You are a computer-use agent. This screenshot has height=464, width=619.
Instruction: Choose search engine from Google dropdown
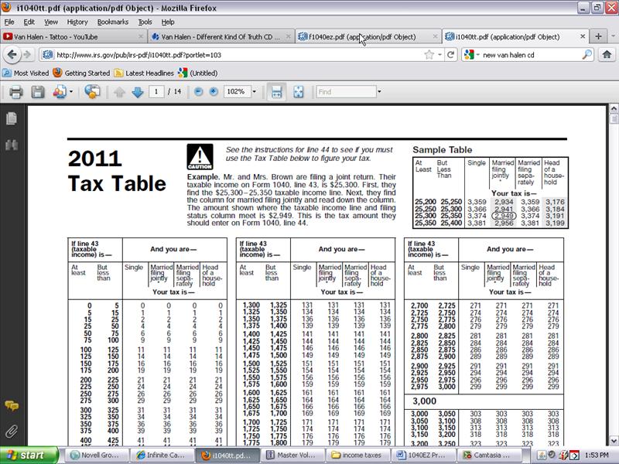[x=470, y=55]
